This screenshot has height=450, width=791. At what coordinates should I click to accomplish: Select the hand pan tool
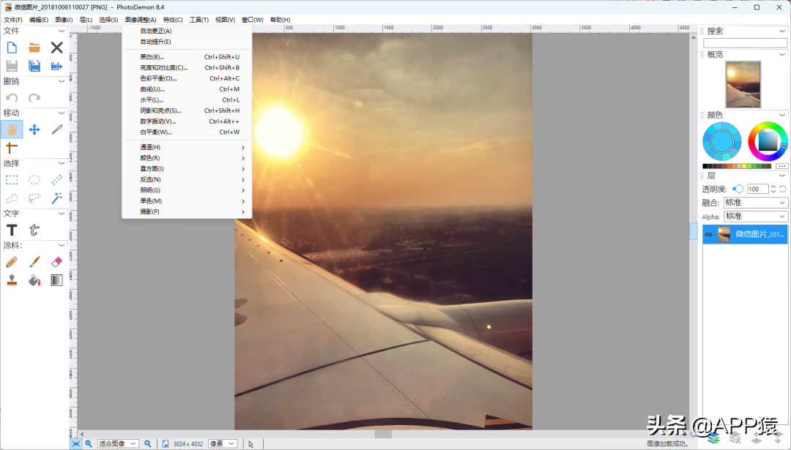tap(12, 130)
